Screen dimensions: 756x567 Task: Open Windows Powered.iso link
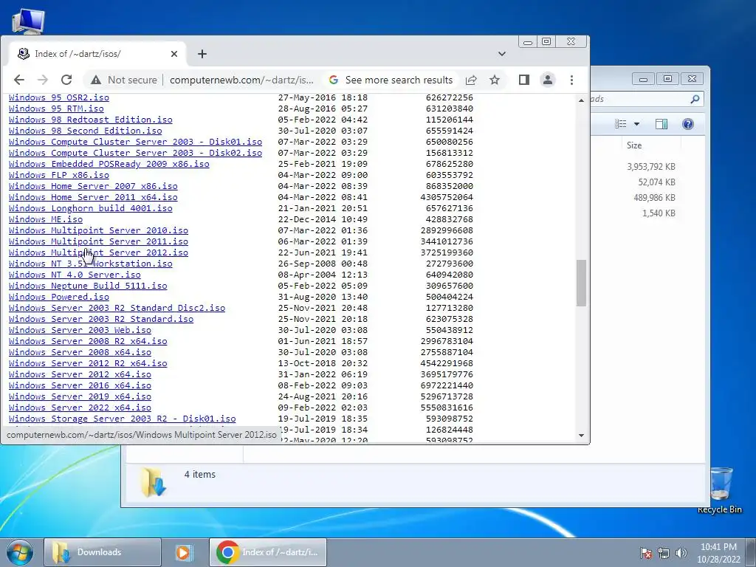pos(59,297)
